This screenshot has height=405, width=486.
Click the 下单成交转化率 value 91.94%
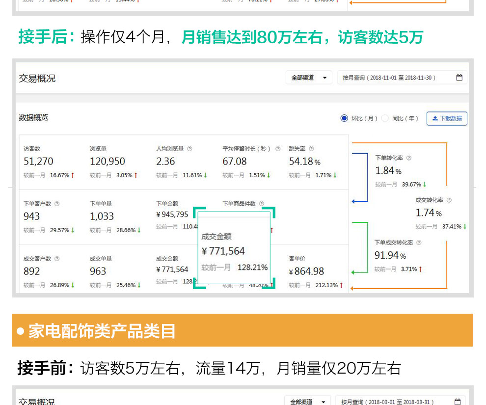[x=390, y=255]
